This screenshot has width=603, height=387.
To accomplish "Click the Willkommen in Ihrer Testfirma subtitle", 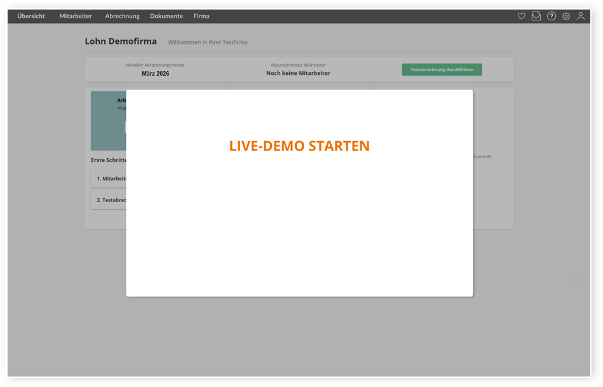I will 208,43.
